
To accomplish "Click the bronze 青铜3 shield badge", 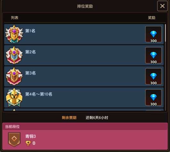I will (14, 139).
